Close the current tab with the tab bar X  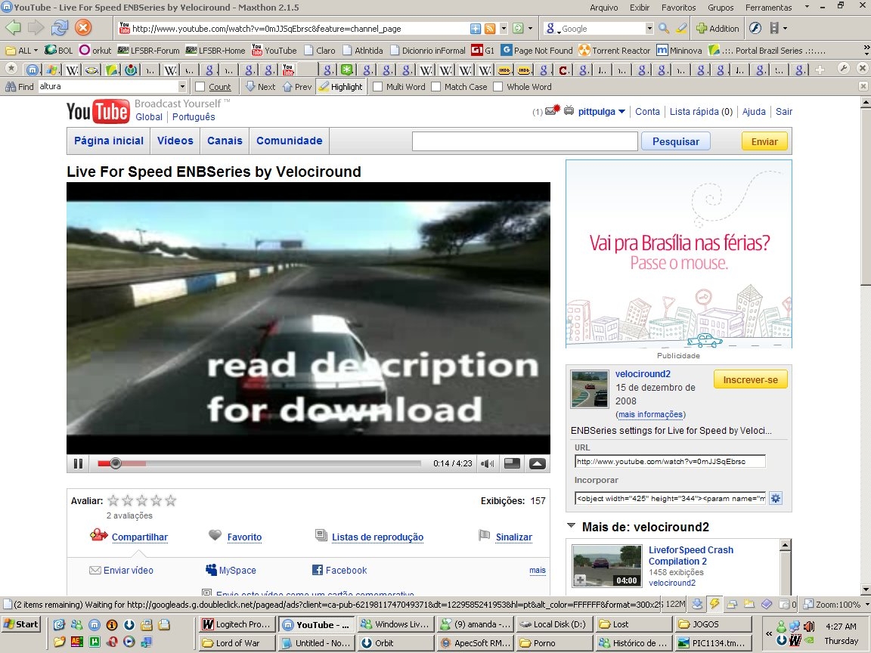pyautogui.click(x=862, y=68)
